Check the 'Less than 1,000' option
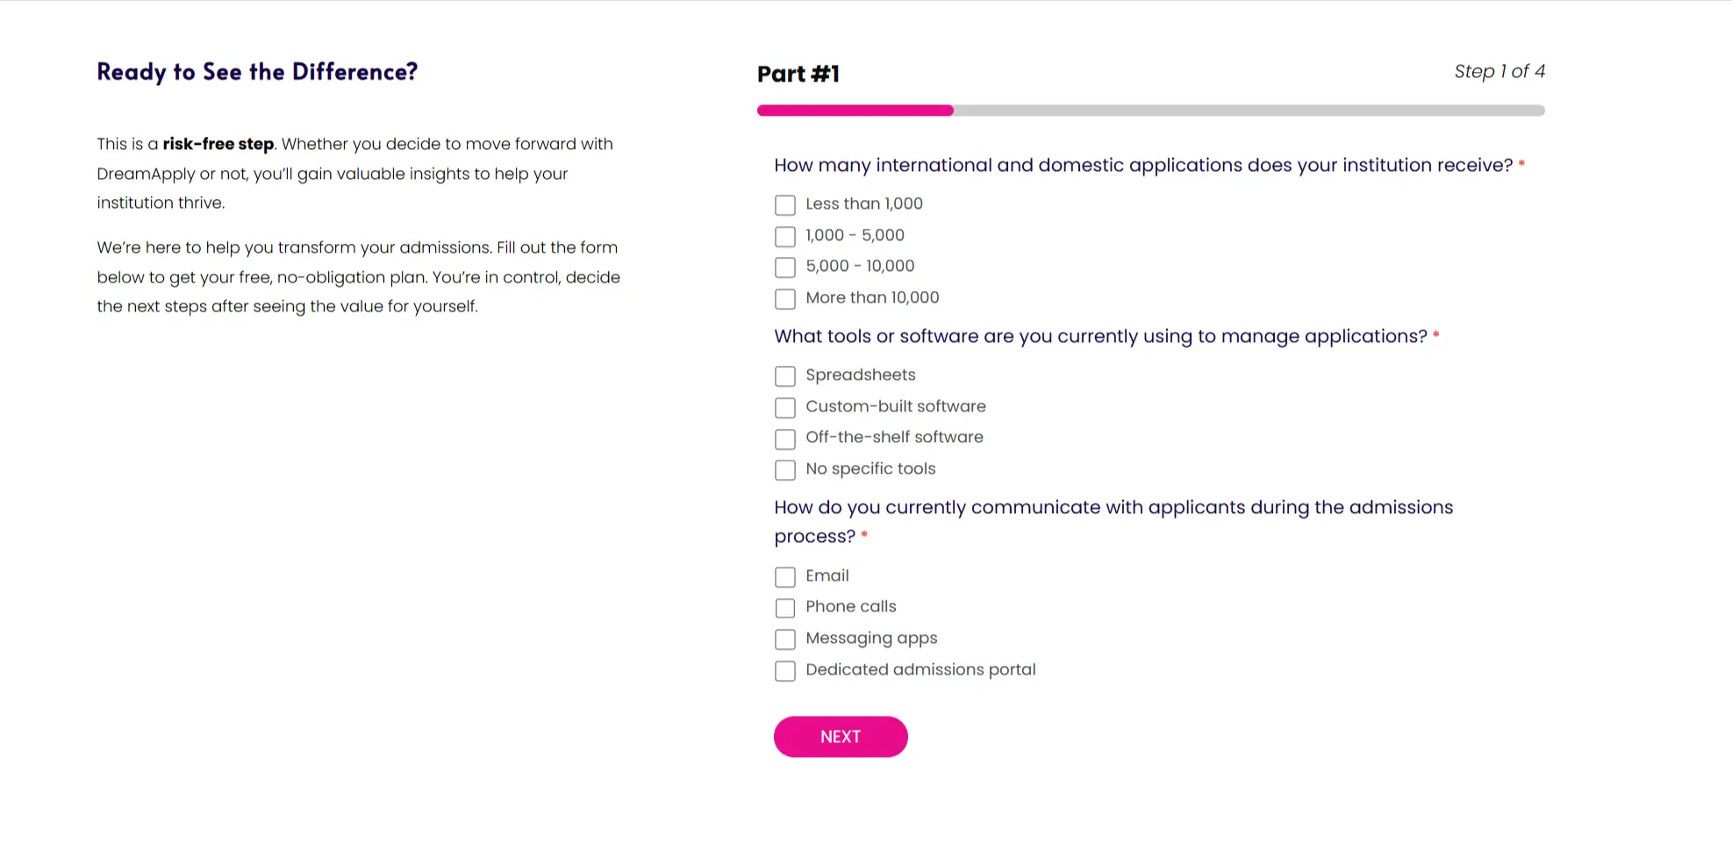The height and width of the screenshot is (865, 1732). coord(785,205)
